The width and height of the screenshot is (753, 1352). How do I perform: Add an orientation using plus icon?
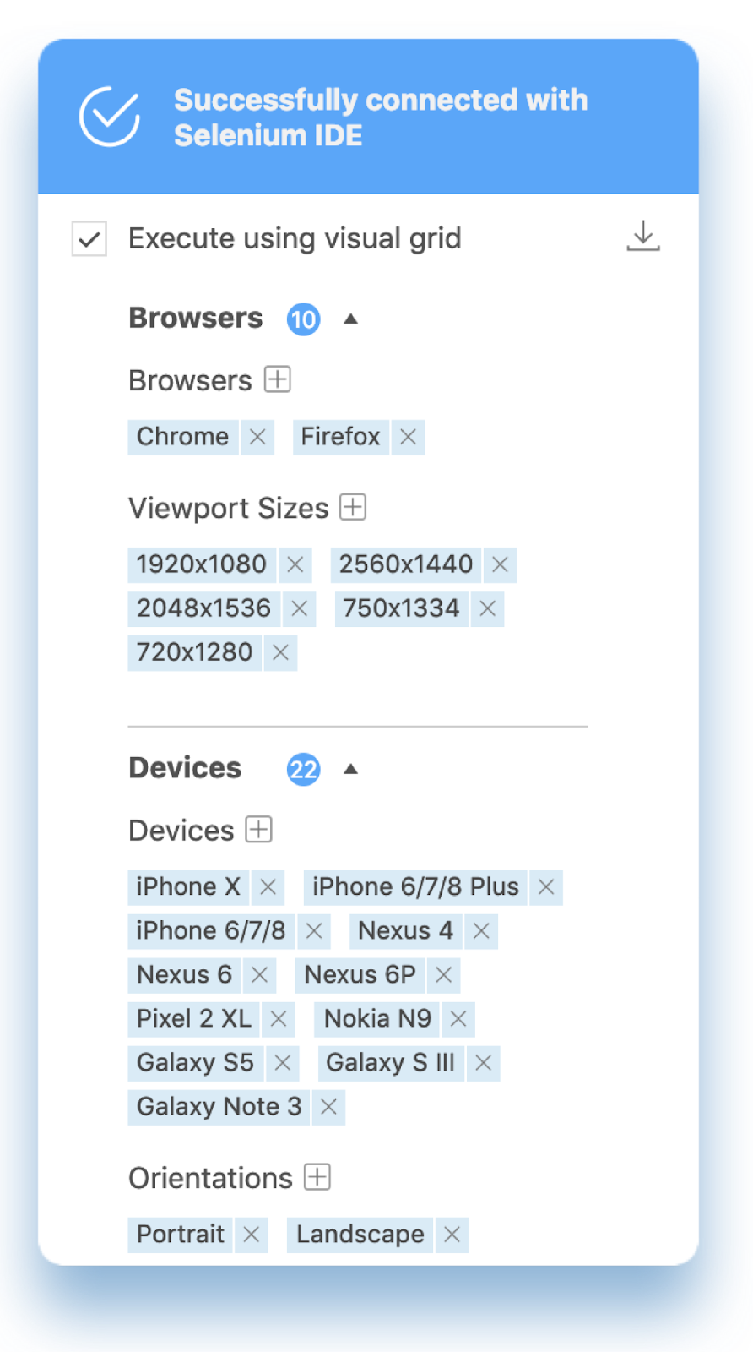coord(317,1177)
